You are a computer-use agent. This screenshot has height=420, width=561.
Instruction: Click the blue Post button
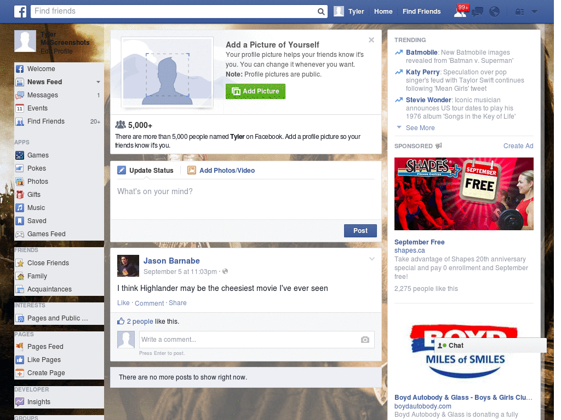tap(360, 231)
